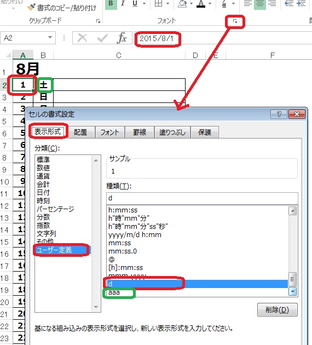Select cell A2 containing 1
This screenshot has height=345, width=312.
click(23, 85)
